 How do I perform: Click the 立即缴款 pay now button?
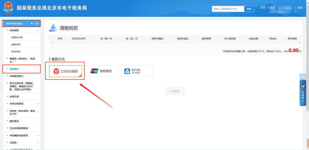coord(175,91)
